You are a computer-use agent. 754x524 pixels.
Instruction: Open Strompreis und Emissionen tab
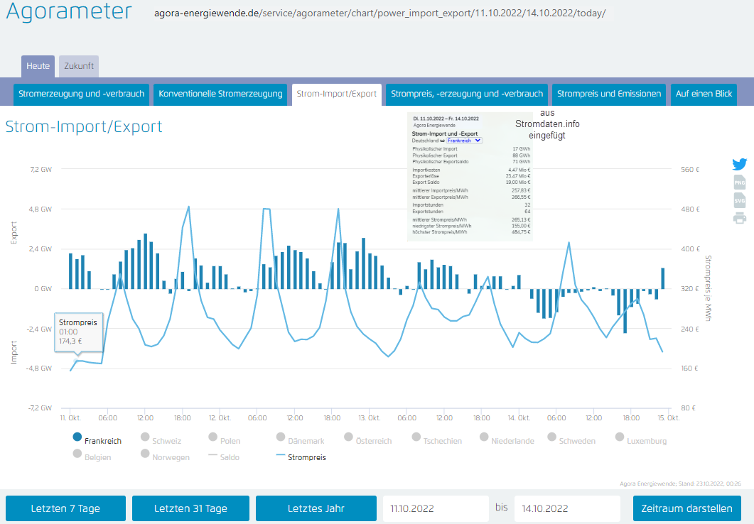pyautogui.click(x=609, y=94)
